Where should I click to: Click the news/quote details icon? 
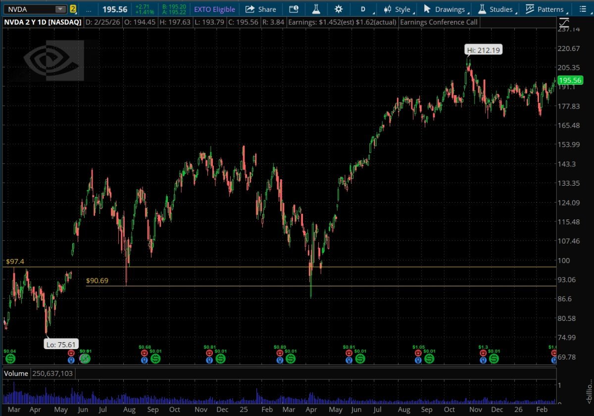(294, 9)
